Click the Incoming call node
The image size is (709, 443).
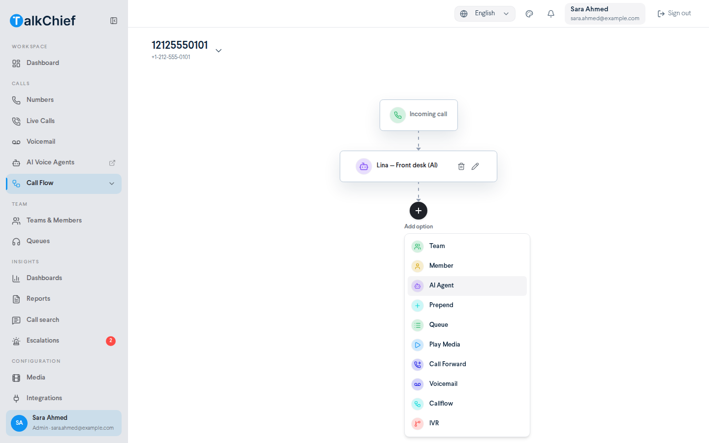pyautogui.click(x=419, y=115)
